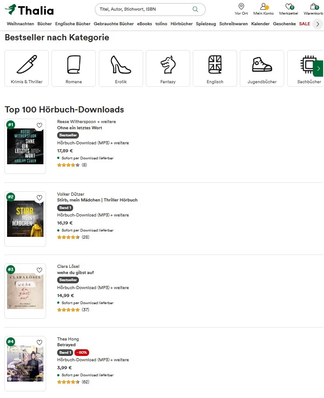
Task: Expand more navigation menu items arrow
Action: coord(317,24)
